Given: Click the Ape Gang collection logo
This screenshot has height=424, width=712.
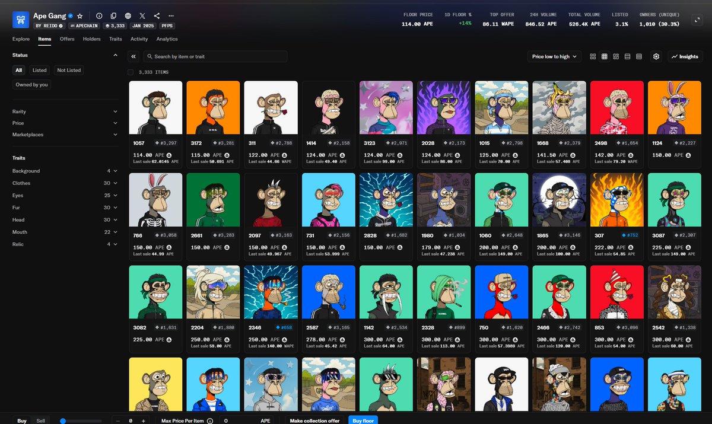Looking at the screenshot, I should pos(21,20).
